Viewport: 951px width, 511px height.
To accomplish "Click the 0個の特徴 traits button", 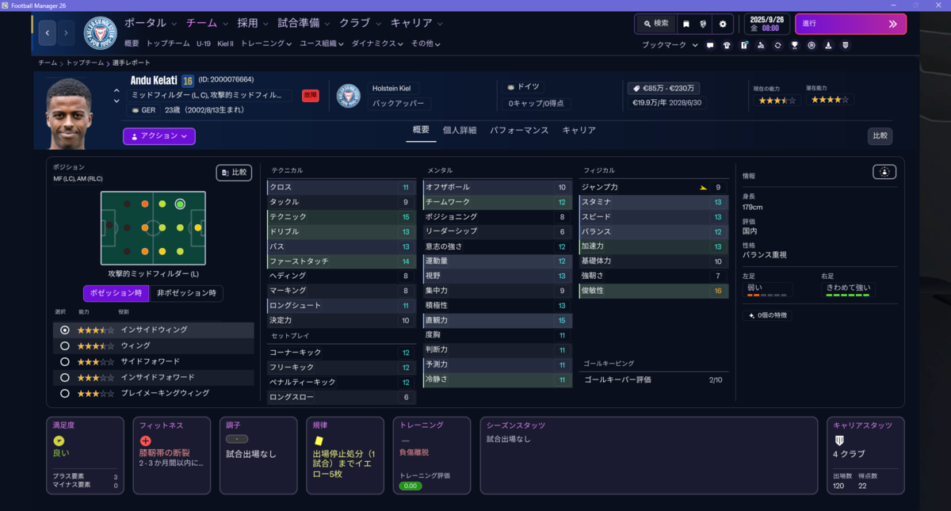I will pyautogui.click(x=767, y=315).
